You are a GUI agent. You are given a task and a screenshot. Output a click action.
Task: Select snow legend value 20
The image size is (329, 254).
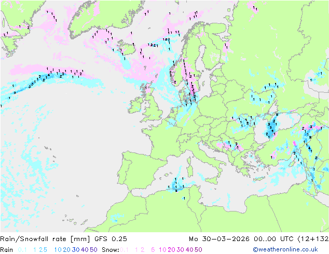pyautogui.click(x=171, y=250)
